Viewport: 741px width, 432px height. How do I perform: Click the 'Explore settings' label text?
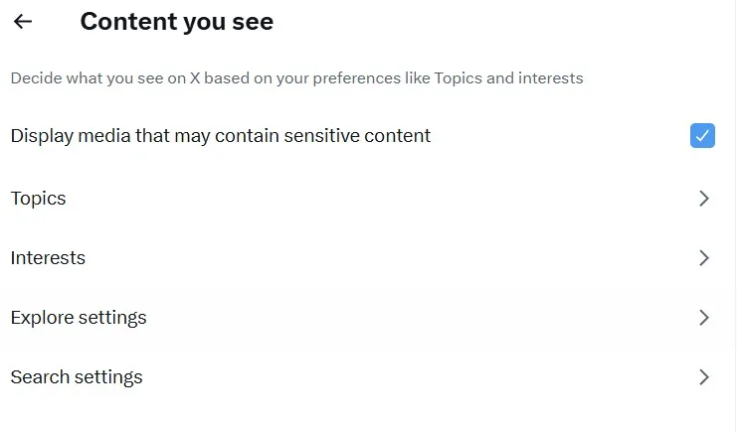click(x=79, y=318)
